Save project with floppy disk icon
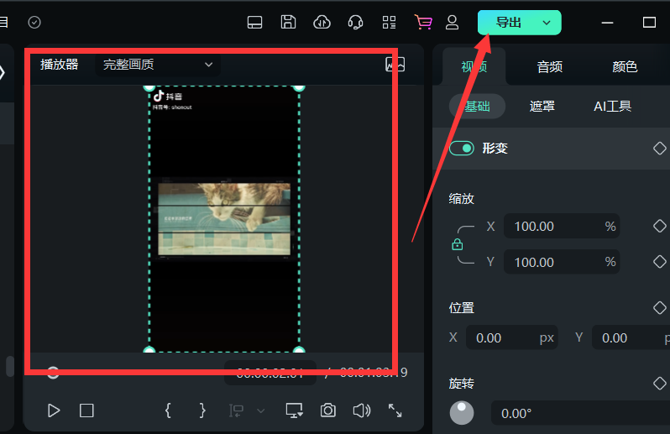670x434 pixels. [x=288, y=22]
